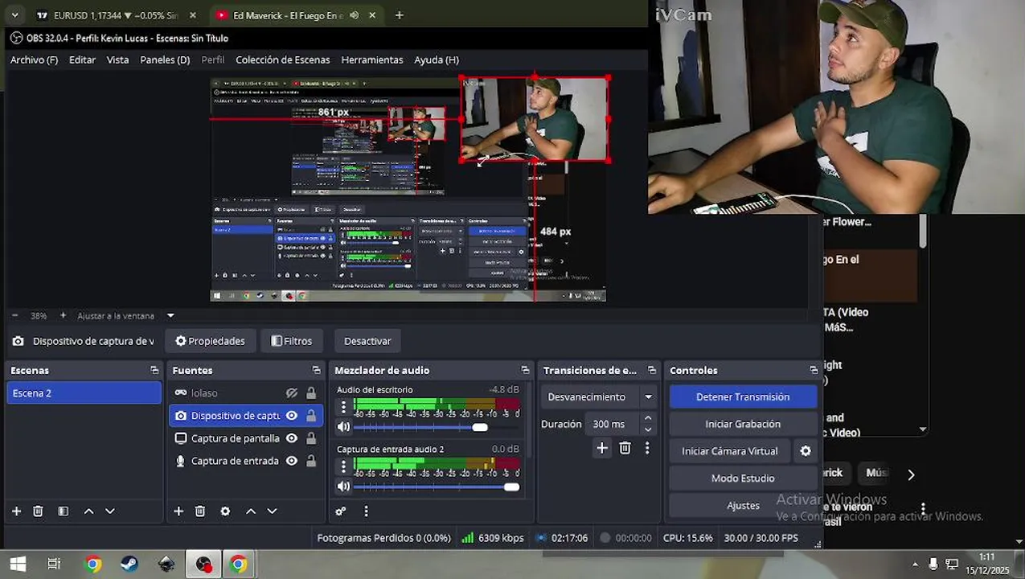Mute Captura de entrada audio 2 speaker

tap(343, 487)
